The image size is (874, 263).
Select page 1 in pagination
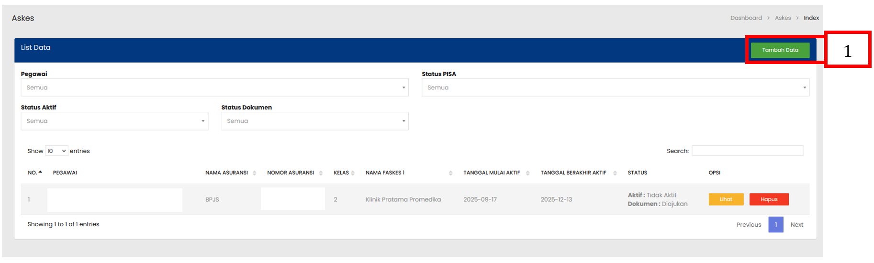[x=775, y=225]
